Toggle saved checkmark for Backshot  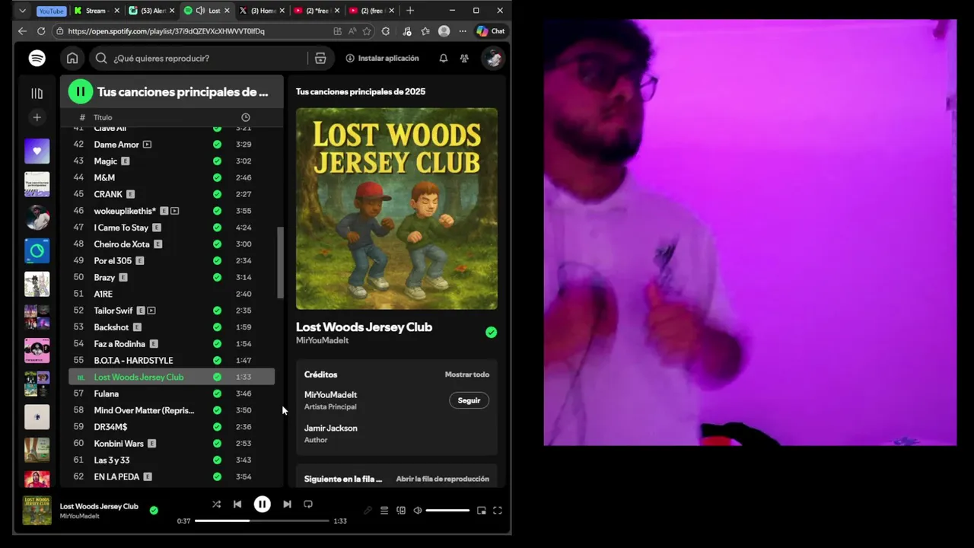[217, 327]
